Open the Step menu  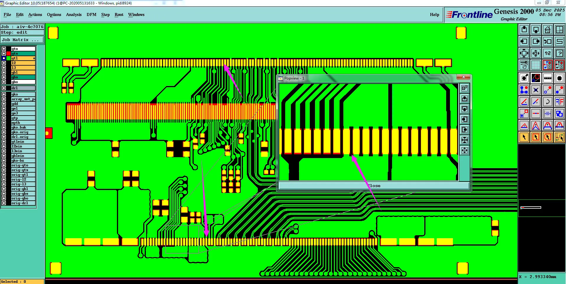point(105,14)
